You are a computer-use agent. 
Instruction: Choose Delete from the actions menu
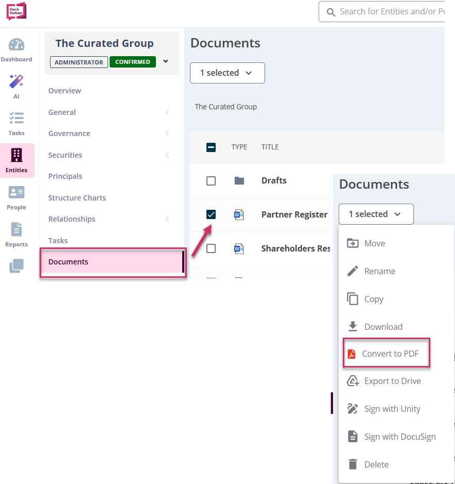[396, 464]
